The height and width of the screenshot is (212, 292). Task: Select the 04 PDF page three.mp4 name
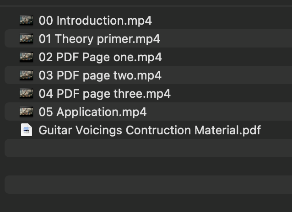click(104, 94)
